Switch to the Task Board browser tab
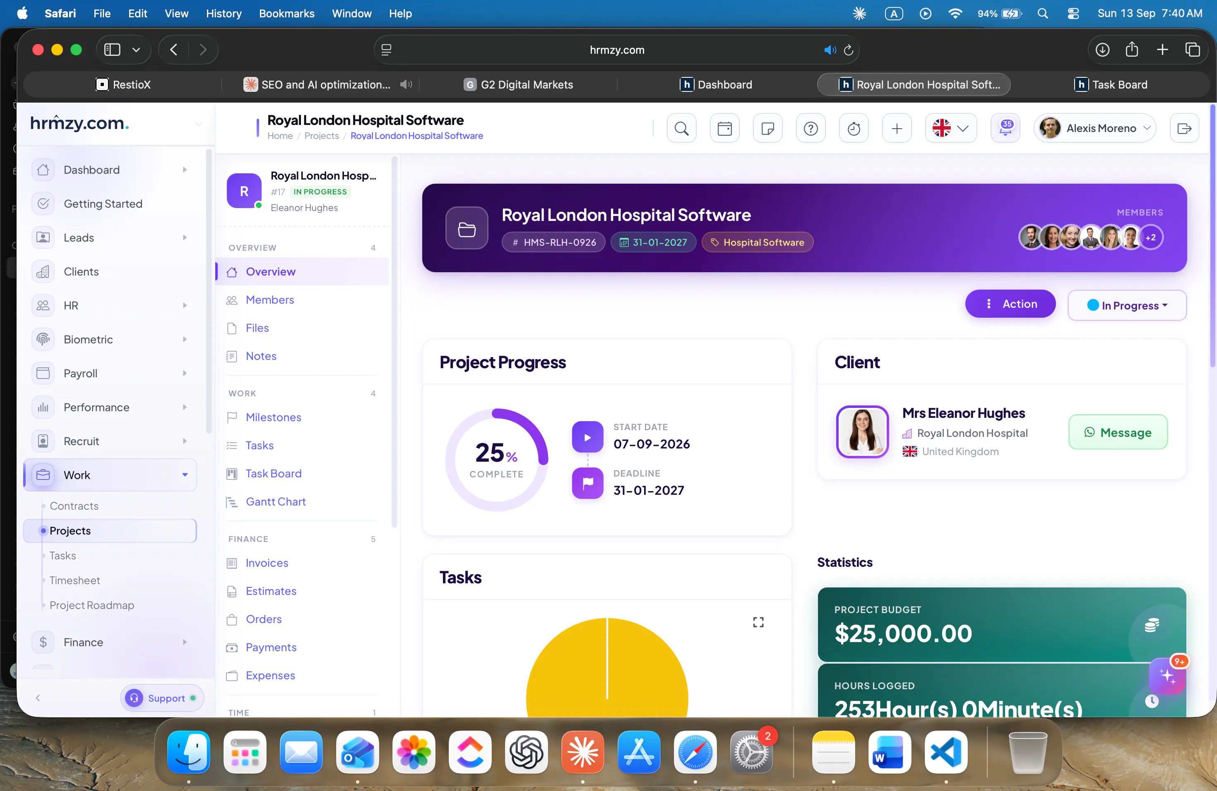This screenshot has width=1217, height=791. 1111,84
